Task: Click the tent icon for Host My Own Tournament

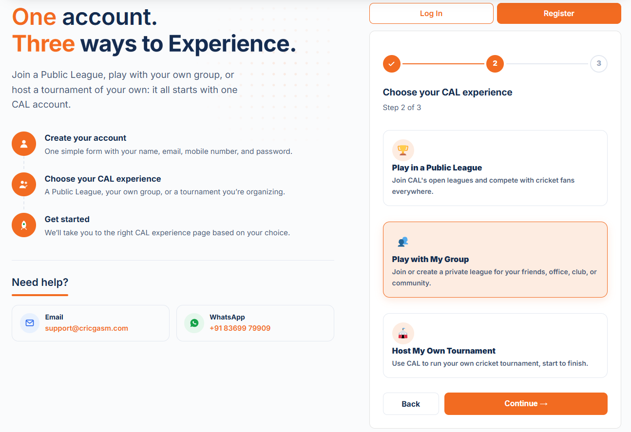Action: point(403,333)
